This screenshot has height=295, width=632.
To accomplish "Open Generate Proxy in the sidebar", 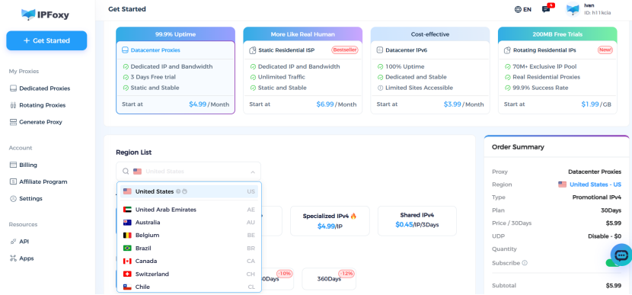I will (x=36, y=122).
